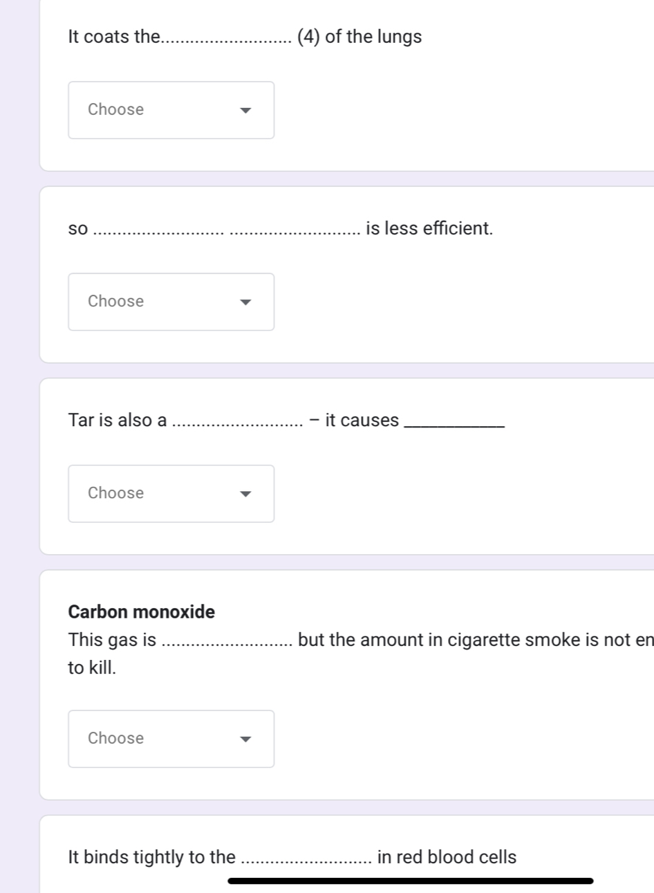Click the 'to kill.' line of text
Image resolution: width=654 pixels, height=893 pixels.
tap(93, 668)
